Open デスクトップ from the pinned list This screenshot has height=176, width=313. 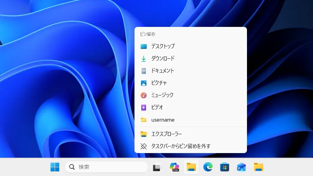pyautogui.click(x=164, y=46)
